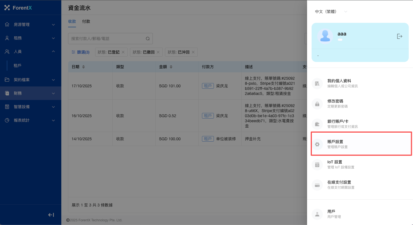The image size is (413, 225).
Task: Click the search payer input field
Action: [107, 39]
